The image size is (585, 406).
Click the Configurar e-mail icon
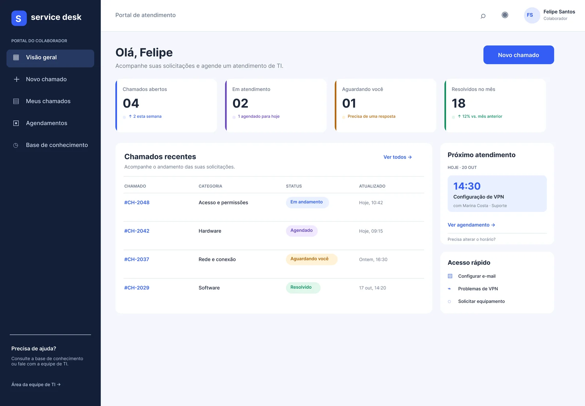[450, 276]
